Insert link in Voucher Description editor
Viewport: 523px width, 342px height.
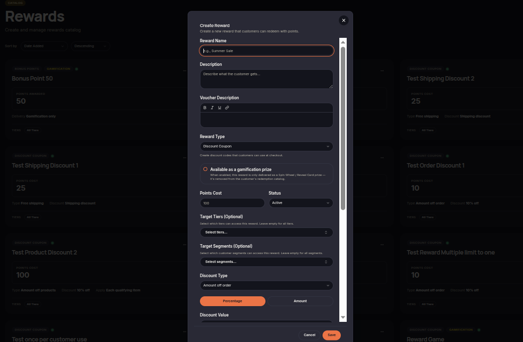(x=227, y=108)
